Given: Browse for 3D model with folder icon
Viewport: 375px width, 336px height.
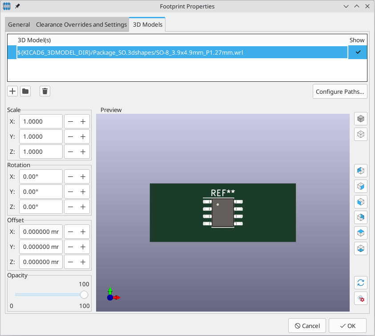Looking at the screenshot, I should tap(25, 91).
